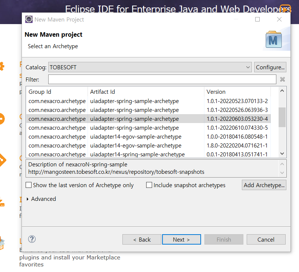Click the tobesoft-snapshots repository URL text

116,172
